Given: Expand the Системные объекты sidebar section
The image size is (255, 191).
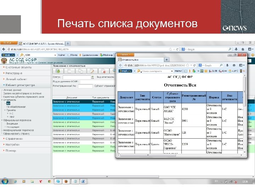Looking at the screenshot, I should coord(18,67).
